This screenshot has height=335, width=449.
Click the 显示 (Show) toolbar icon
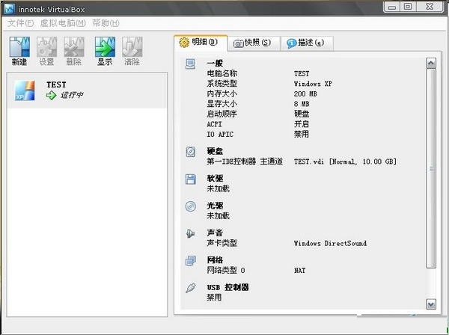click(105, 47)
